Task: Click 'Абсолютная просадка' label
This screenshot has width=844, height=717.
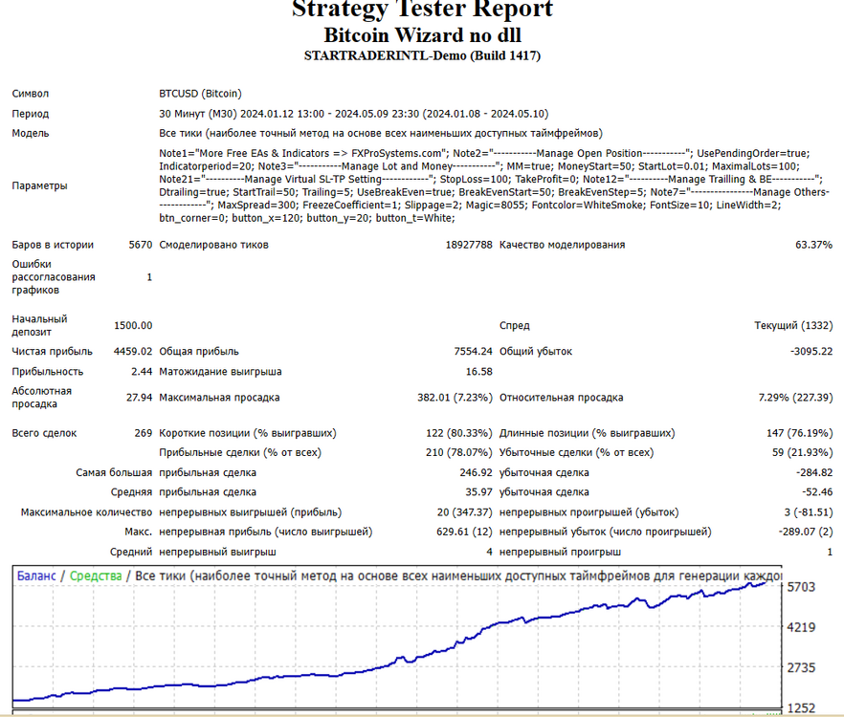Action: (41, 398)
